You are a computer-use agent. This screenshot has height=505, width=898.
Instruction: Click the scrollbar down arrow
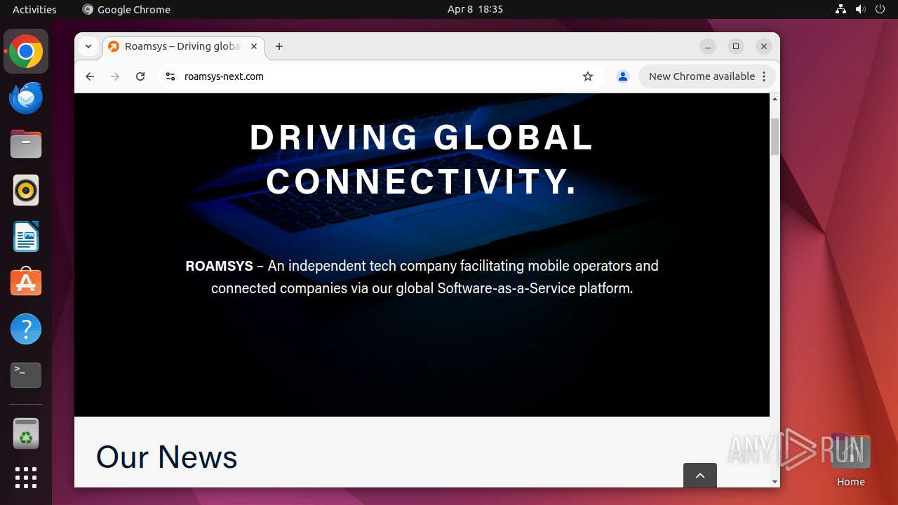775,482
